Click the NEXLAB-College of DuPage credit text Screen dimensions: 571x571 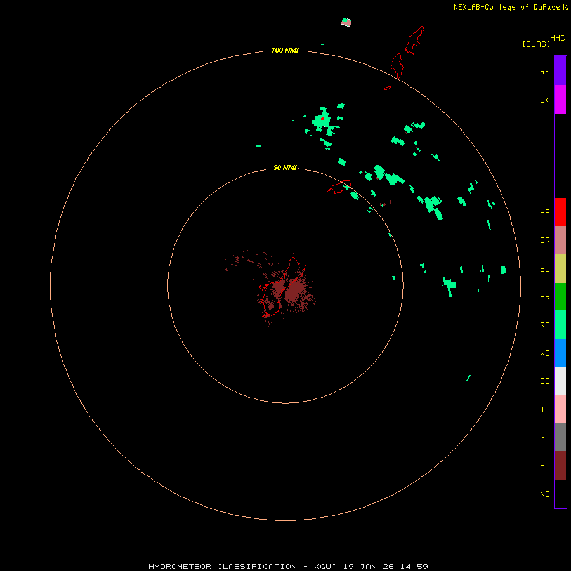click(x=511, y=7)
